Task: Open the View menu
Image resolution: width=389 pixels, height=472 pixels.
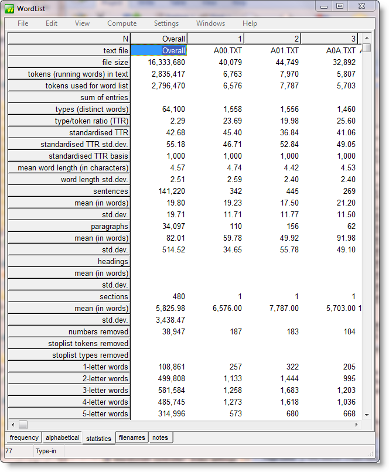Action: pos(82,23)
